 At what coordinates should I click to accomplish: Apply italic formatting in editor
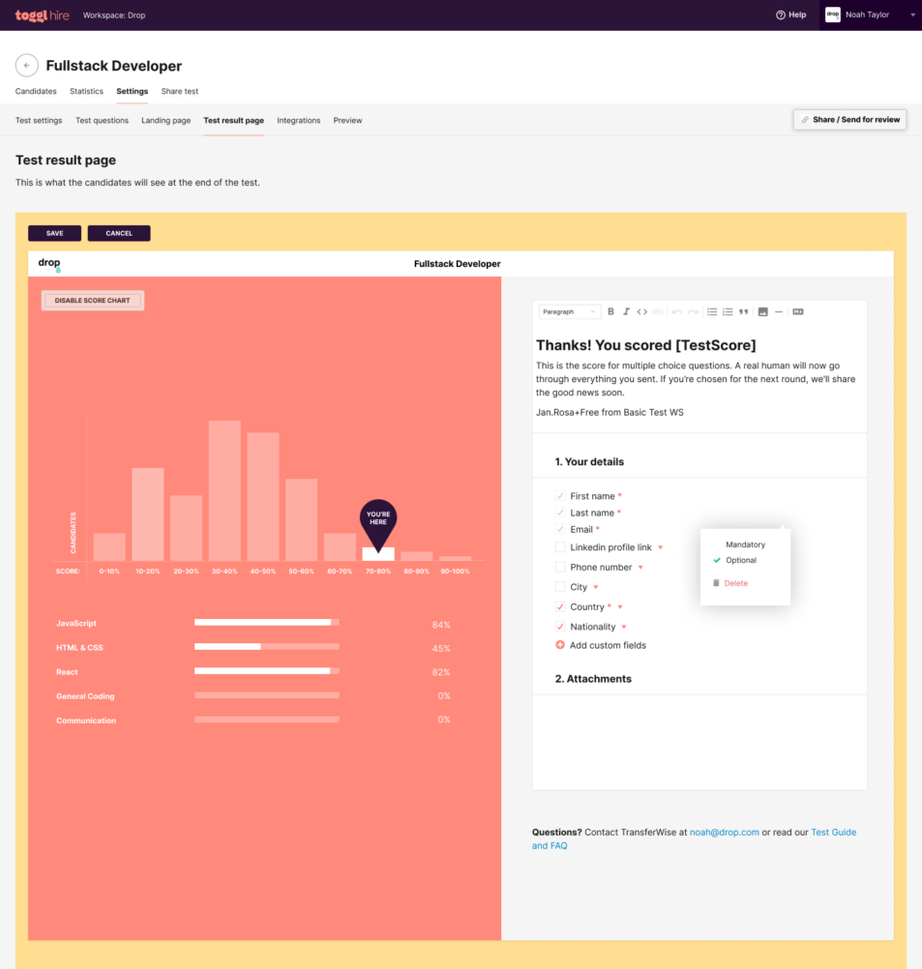coord(626,311)
